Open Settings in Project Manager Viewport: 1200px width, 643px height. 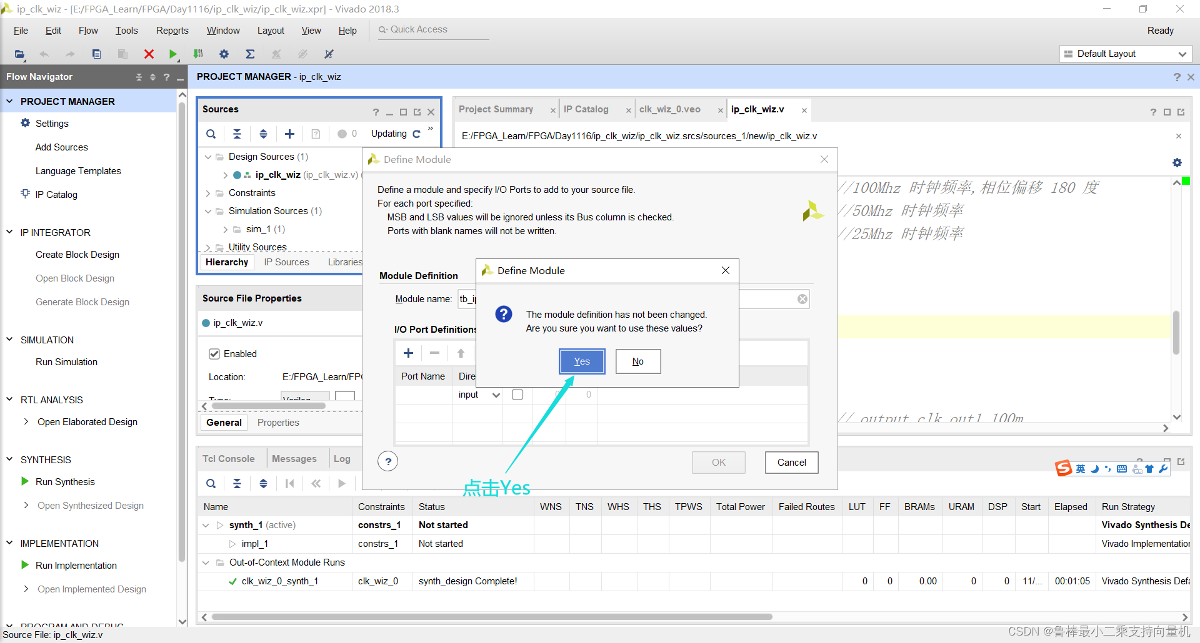click(52, 124)
